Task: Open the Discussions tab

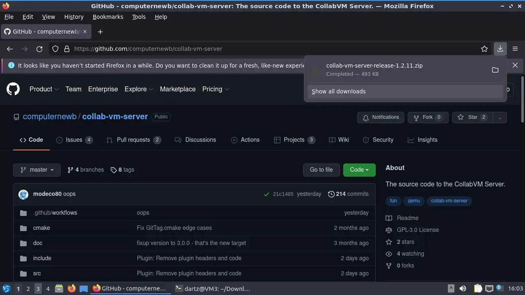Action: 195,140
